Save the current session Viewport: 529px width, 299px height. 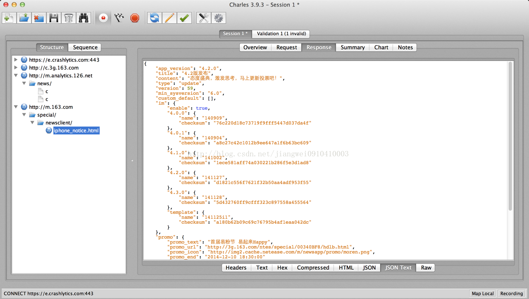point(54,18)
